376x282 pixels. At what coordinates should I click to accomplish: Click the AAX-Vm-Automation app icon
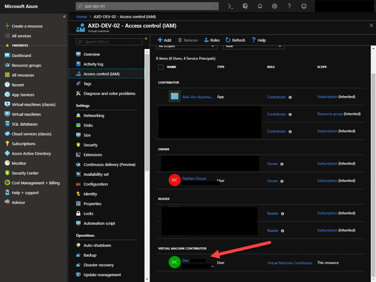pos(175,96)
